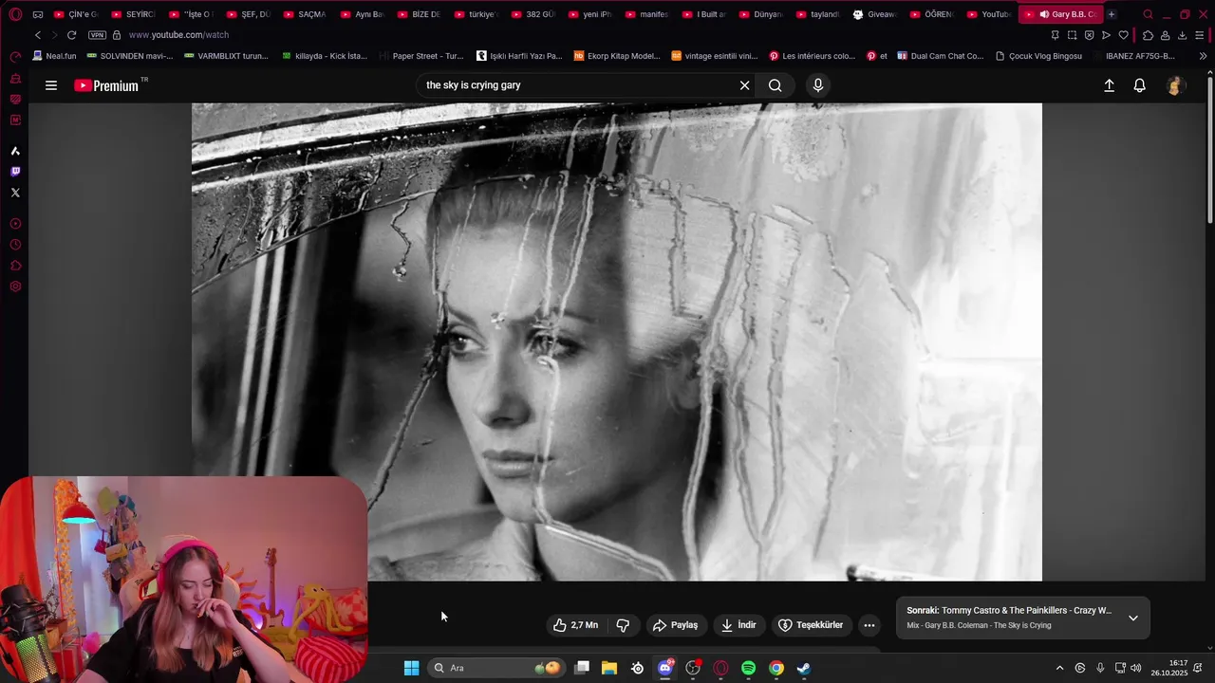Open the taskbar volume speaker icon

(1135, 668)
